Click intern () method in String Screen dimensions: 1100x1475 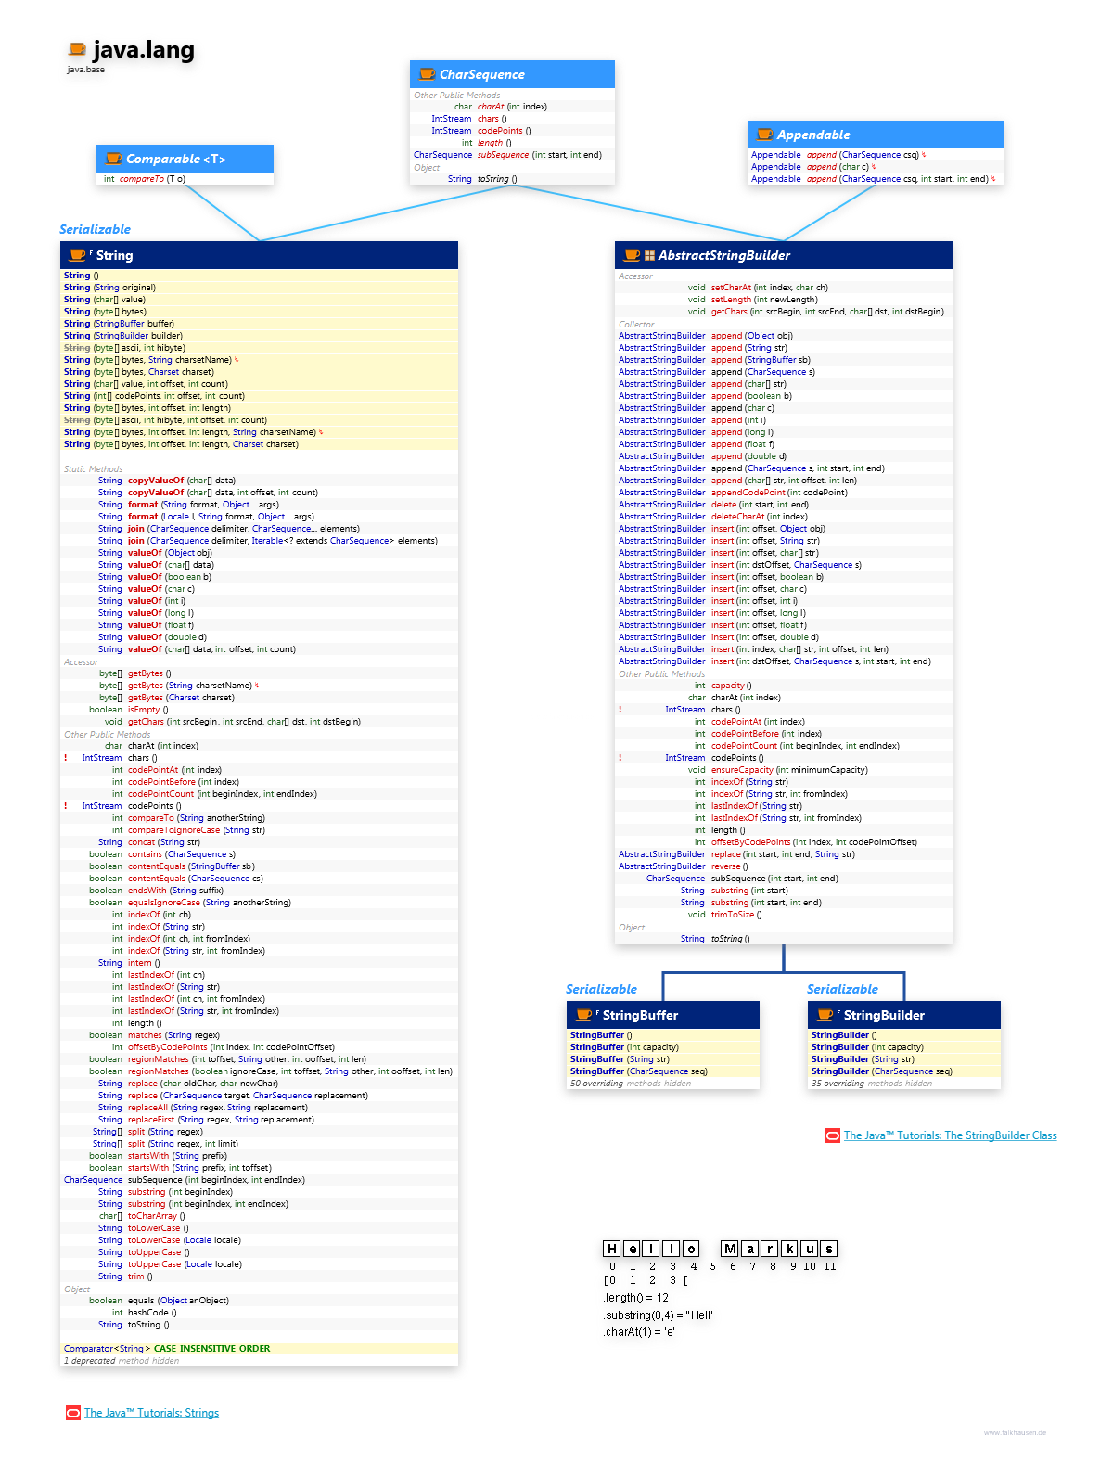(144, 963)
